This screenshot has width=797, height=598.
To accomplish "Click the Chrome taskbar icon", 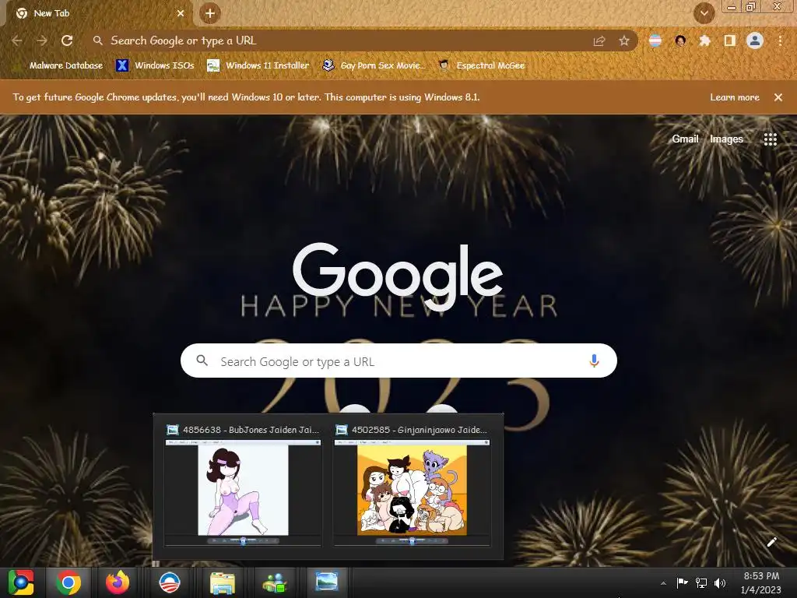I will click(x=68, y=582).
